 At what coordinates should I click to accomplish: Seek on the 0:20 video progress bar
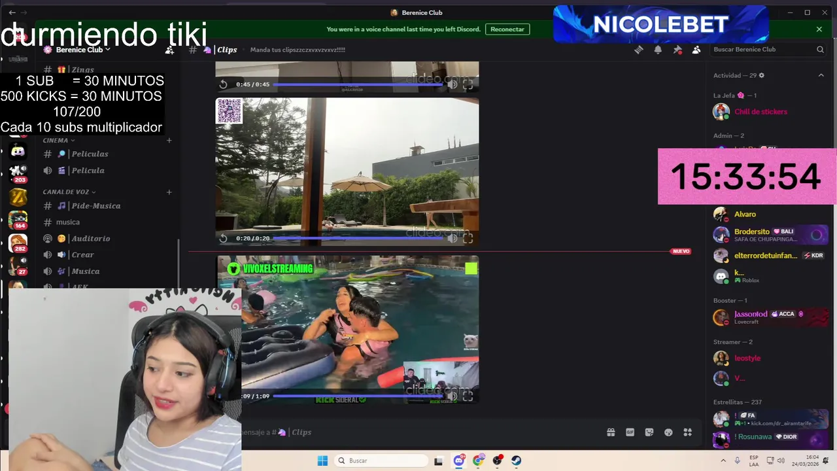tap(358, 238)
